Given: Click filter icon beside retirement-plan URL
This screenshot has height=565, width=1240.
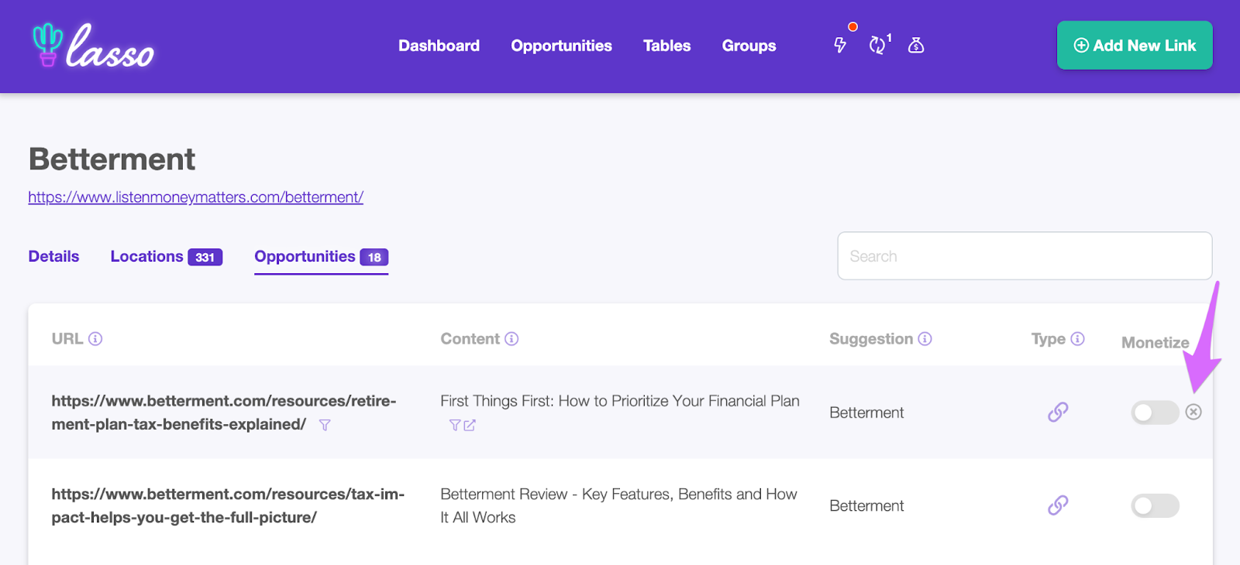Looking at the screenshot, I should click(x=325, y=425).
